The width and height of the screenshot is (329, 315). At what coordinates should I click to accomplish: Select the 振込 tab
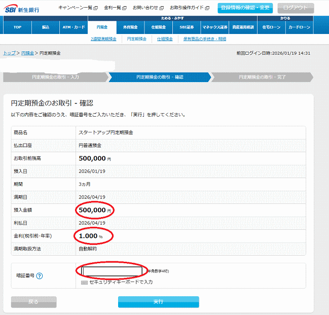[x=46, y=27]
